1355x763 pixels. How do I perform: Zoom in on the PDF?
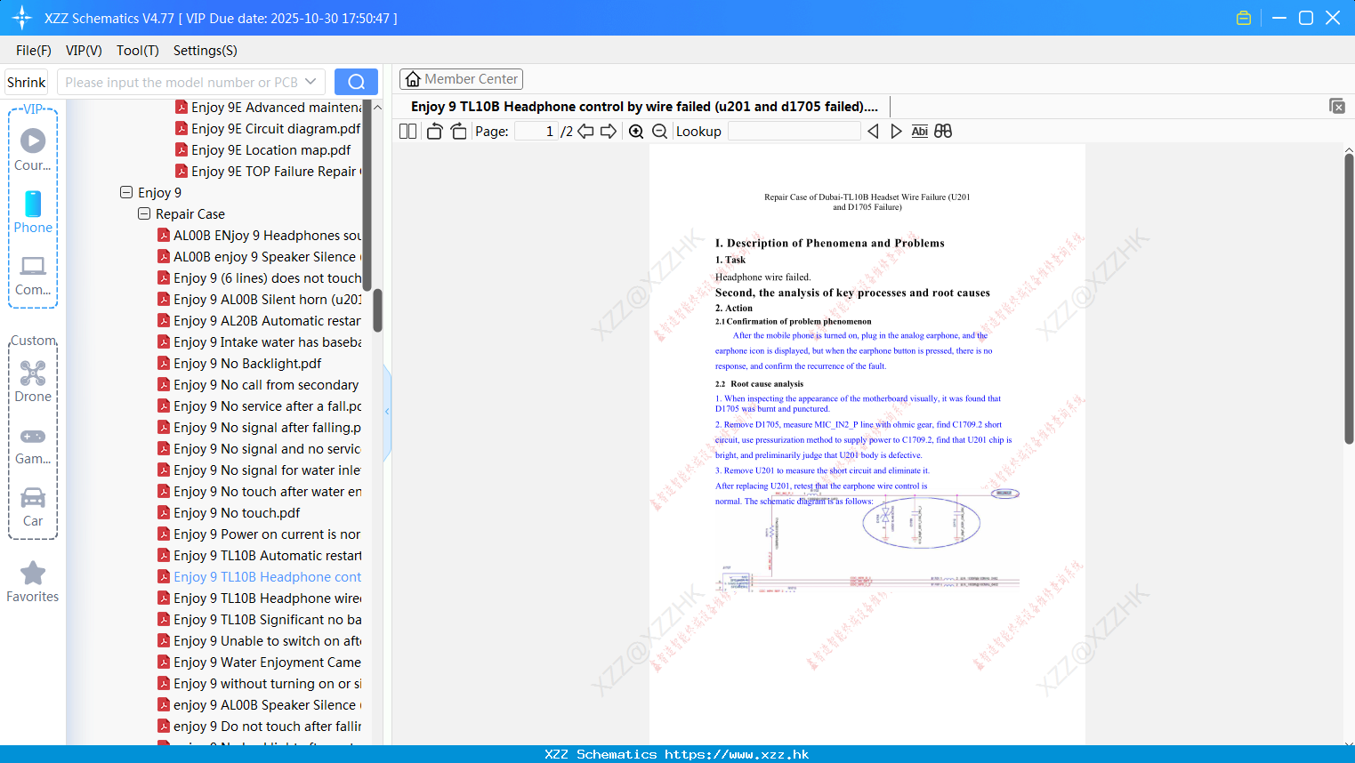(x=636, y=131)
